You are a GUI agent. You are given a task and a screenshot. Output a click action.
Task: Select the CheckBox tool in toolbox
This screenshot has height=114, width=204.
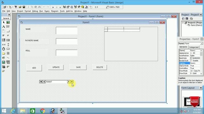(4, 35)
